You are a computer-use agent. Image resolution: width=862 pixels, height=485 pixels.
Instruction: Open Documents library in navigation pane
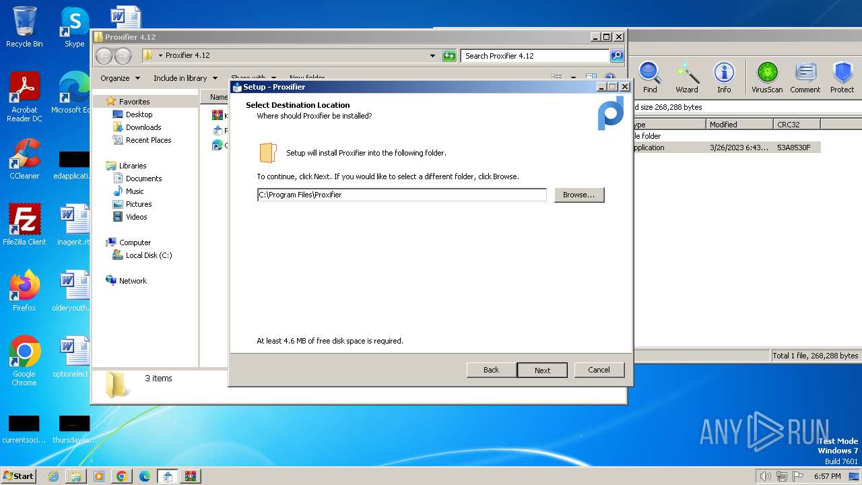click(x=143, y=179)
